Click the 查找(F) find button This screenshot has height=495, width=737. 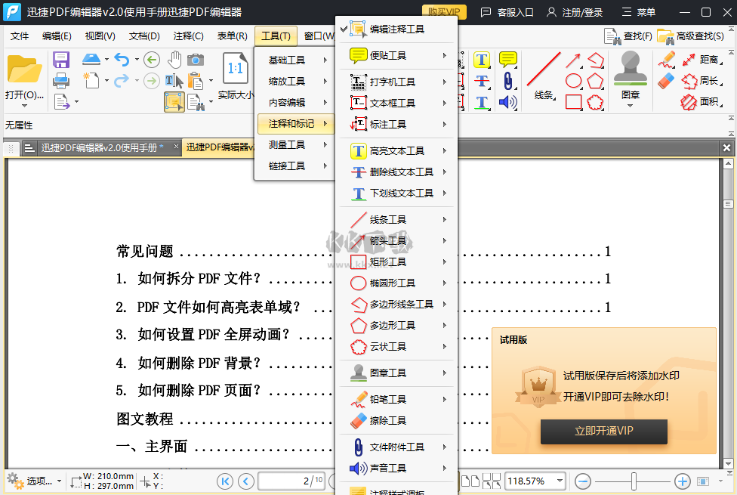629,36
